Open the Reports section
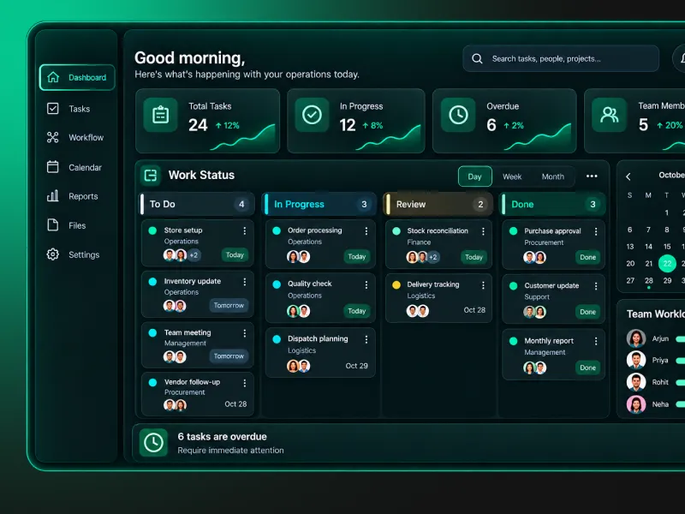Viewport: 685px width, 514px height. [72, 196]
